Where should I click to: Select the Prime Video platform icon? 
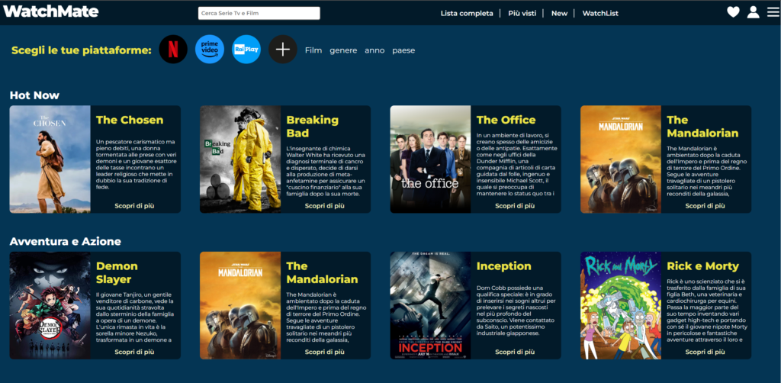(210, 50)
